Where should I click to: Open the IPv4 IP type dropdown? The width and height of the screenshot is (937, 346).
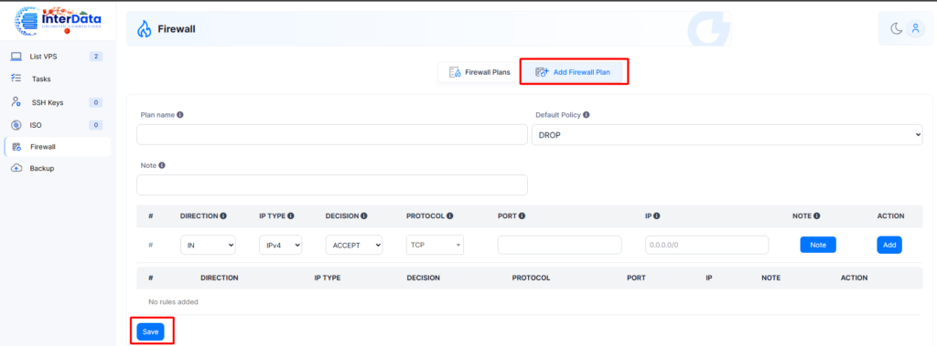pos(280,246)
